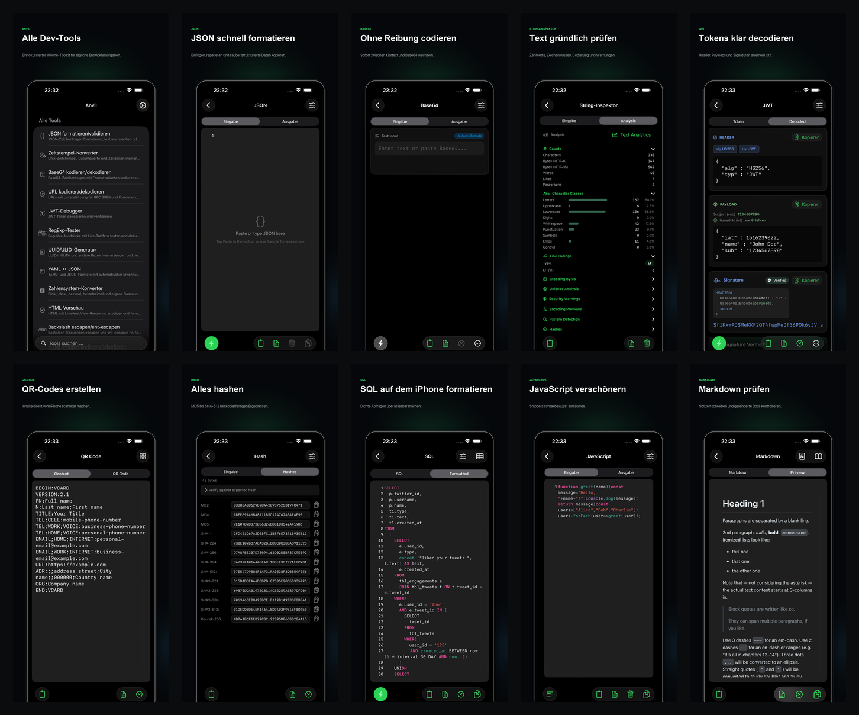
Task: Go back from the Base64 screen
Action: 378,105
